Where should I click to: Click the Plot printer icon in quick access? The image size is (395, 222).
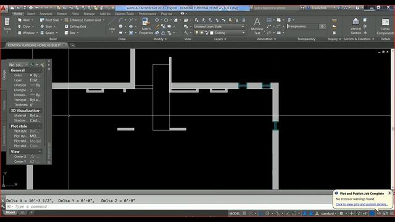point(31,8)
